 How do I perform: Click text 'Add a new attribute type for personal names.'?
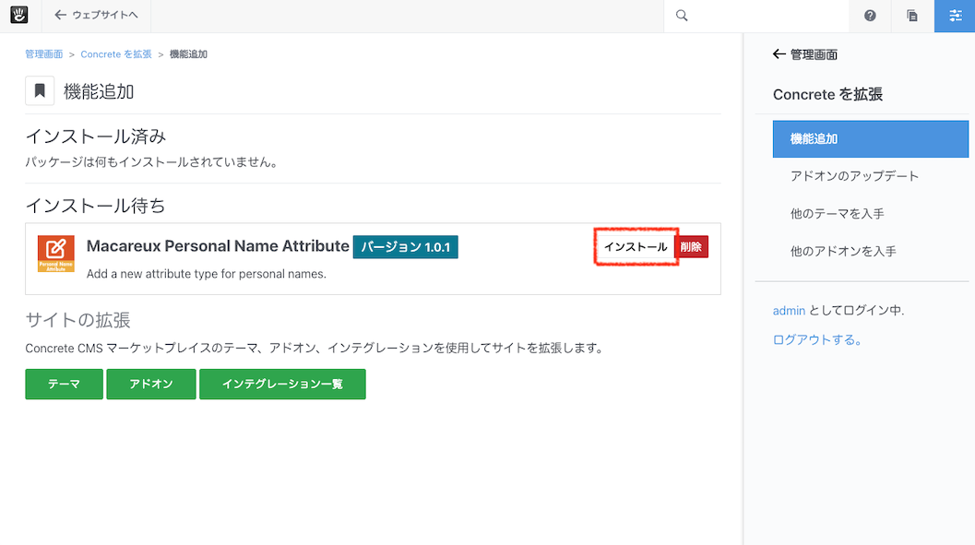click(x=207, y=274)
